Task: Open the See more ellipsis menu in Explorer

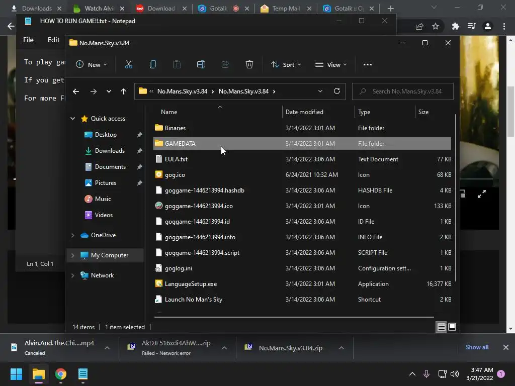Action: coord(368,65)
